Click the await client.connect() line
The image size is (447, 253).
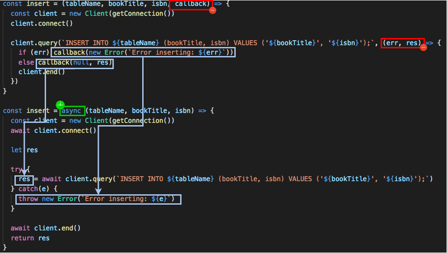point(53,131)
